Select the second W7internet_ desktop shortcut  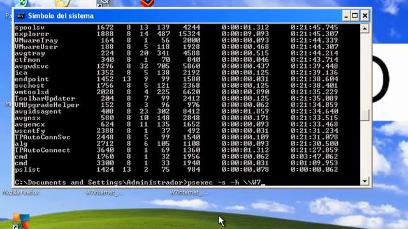(x=189, y=193)
